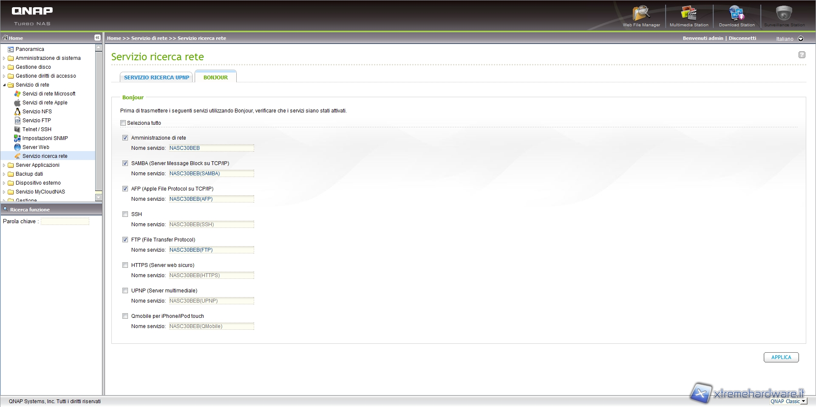Click the Applica button
Viewport: 816px width, 407px height.
pos(781,357)
